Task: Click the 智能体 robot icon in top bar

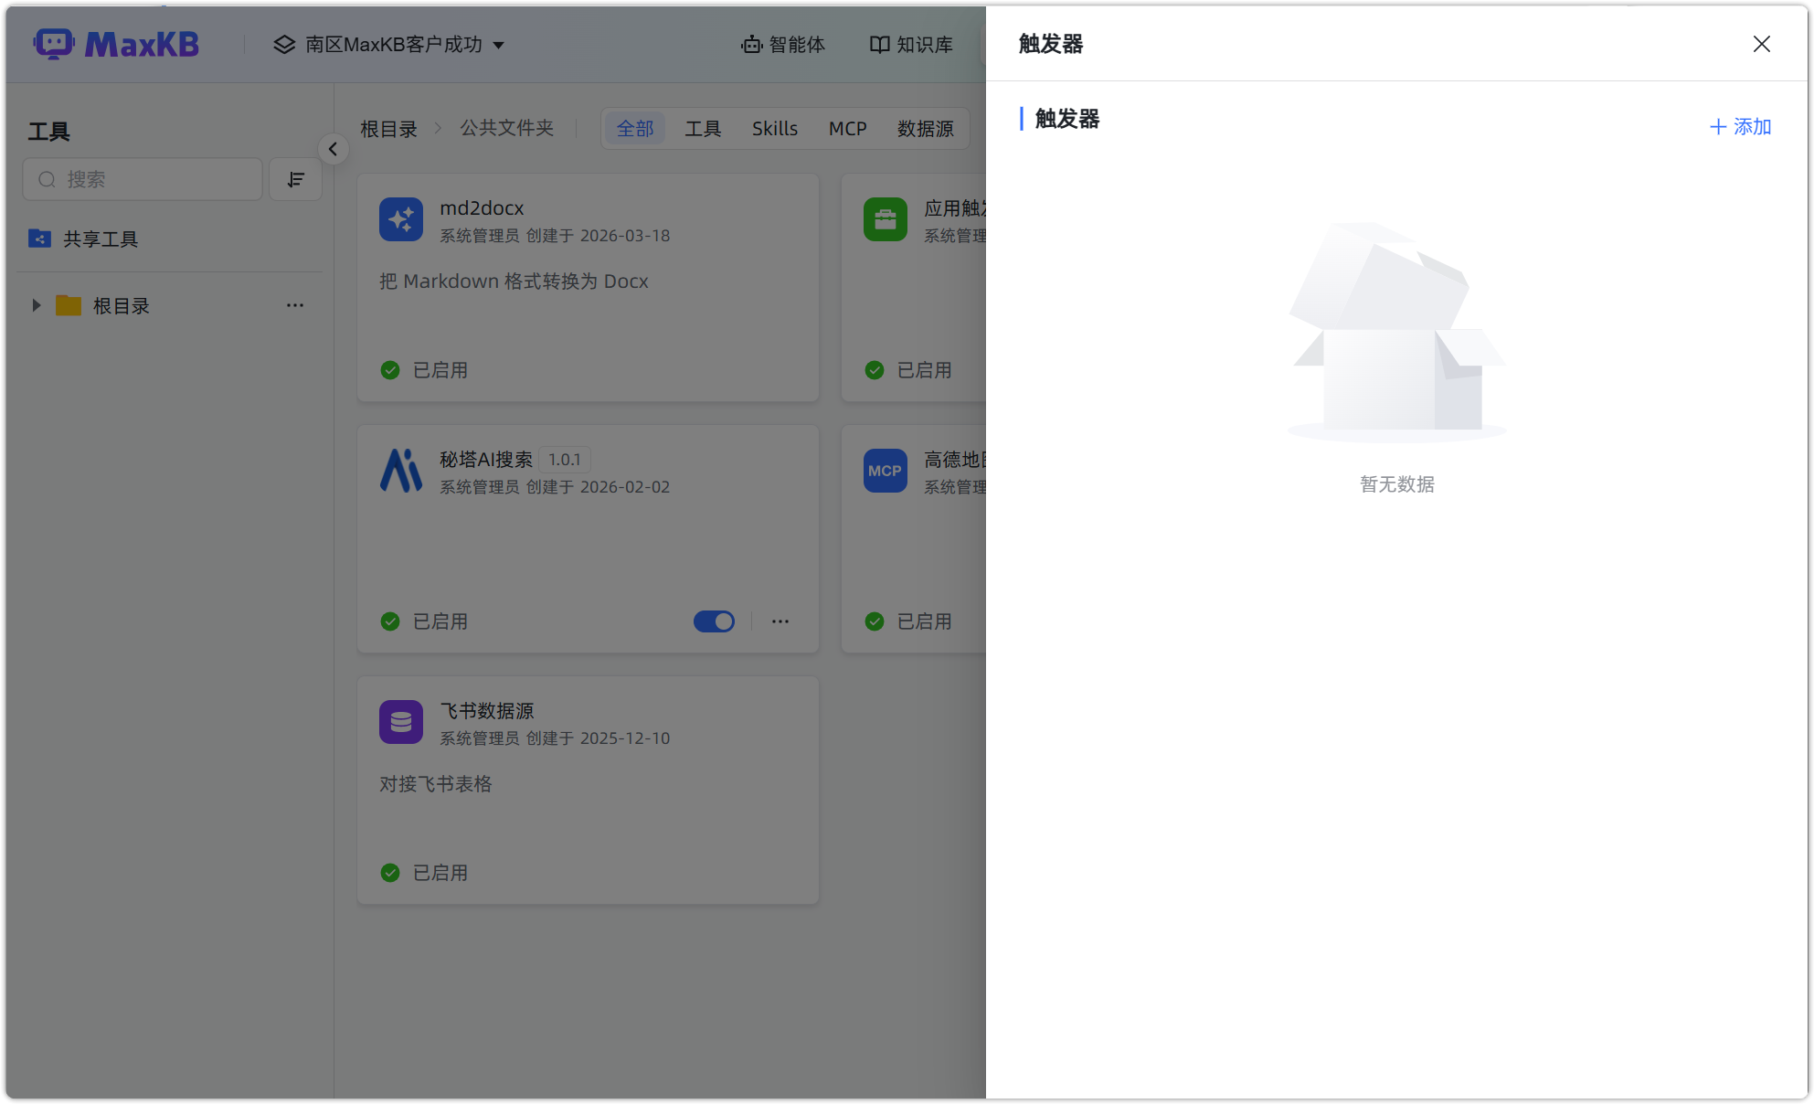Action: (x=751, y=44)
